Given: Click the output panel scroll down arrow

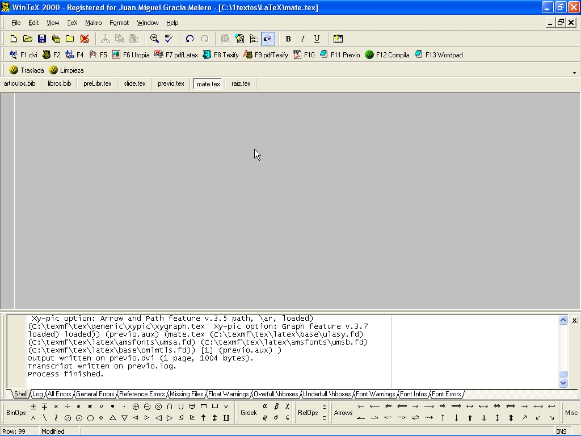Looking at the screenshot, I should (563, 383).
